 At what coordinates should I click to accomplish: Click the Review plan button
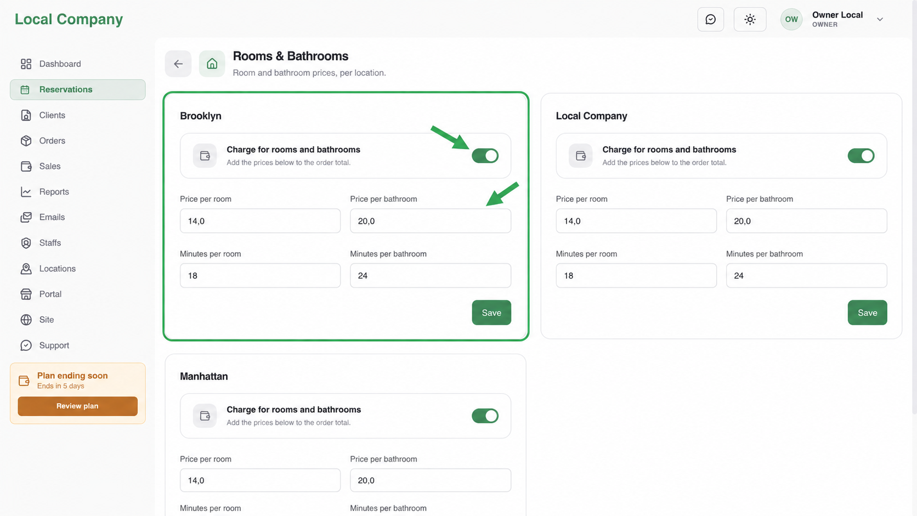click(x=77, y=406)
